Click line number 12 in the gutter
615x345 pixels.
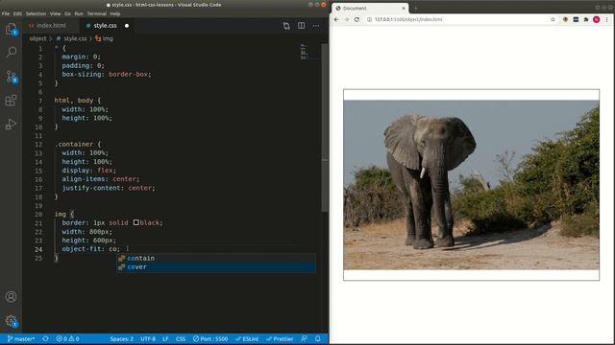tap(38, 145)
